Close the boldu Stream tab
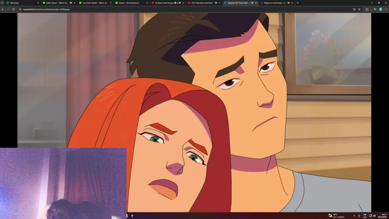 (74, 3)
